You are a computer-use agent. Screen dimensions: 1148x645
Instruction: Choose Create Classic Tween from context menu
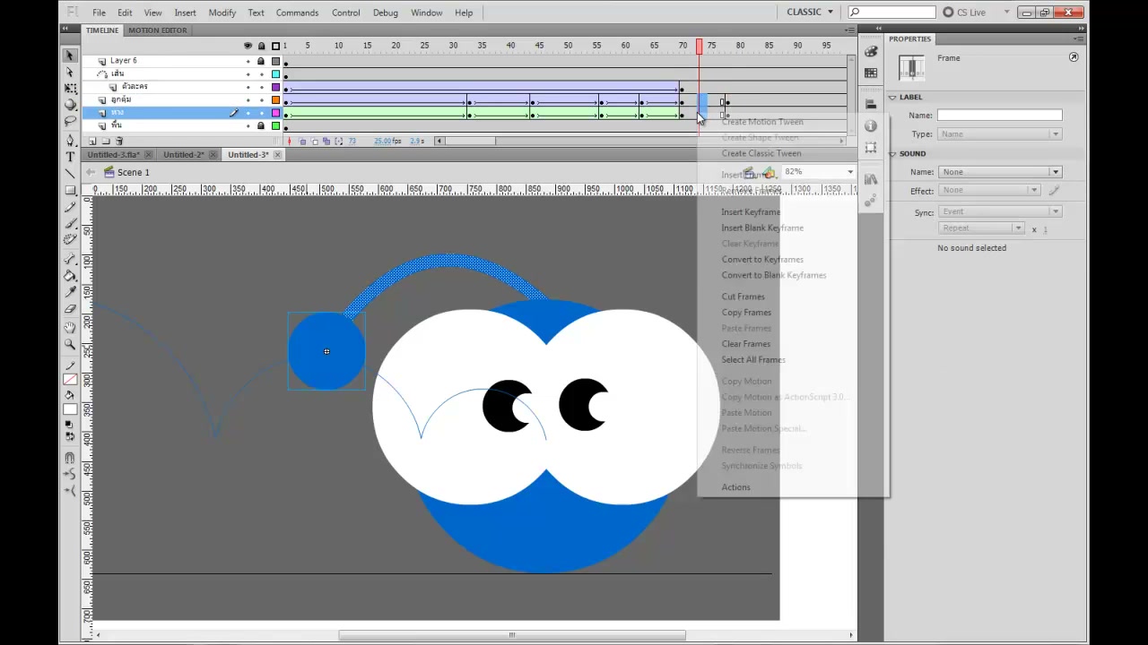click(761, 153)
